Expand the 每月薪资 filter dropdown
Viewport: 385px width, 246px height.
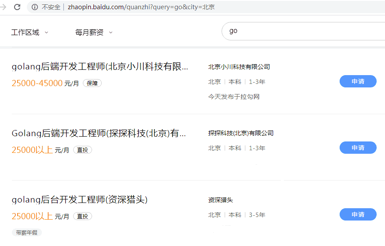[94, 33]
